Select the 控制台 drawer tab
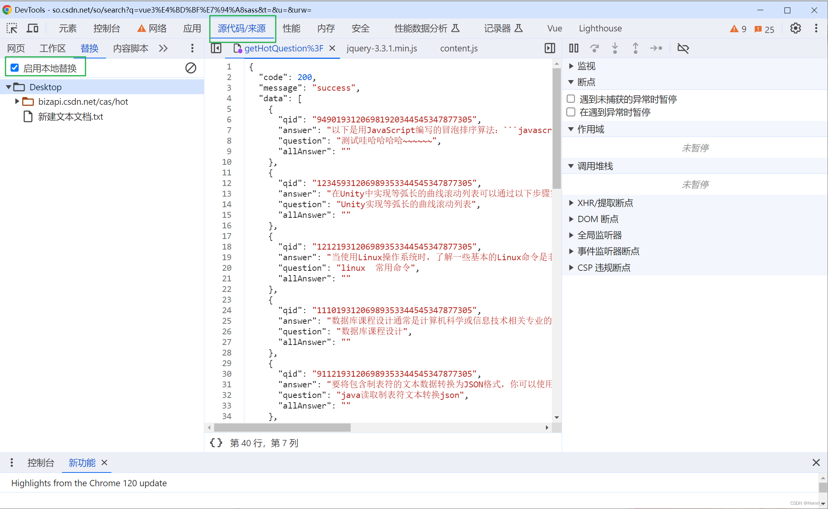 pyautogui.click(x=41, y=463)
